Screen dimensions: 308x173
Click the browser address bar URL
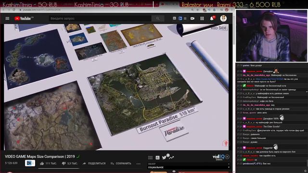(x=41, y=10)
